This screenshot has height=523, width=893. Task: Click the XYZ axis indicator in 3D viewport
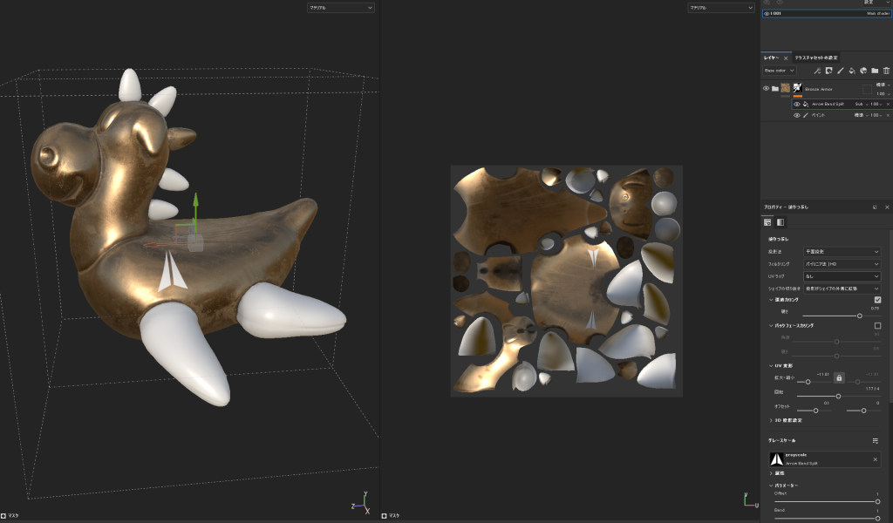(361, 502)
